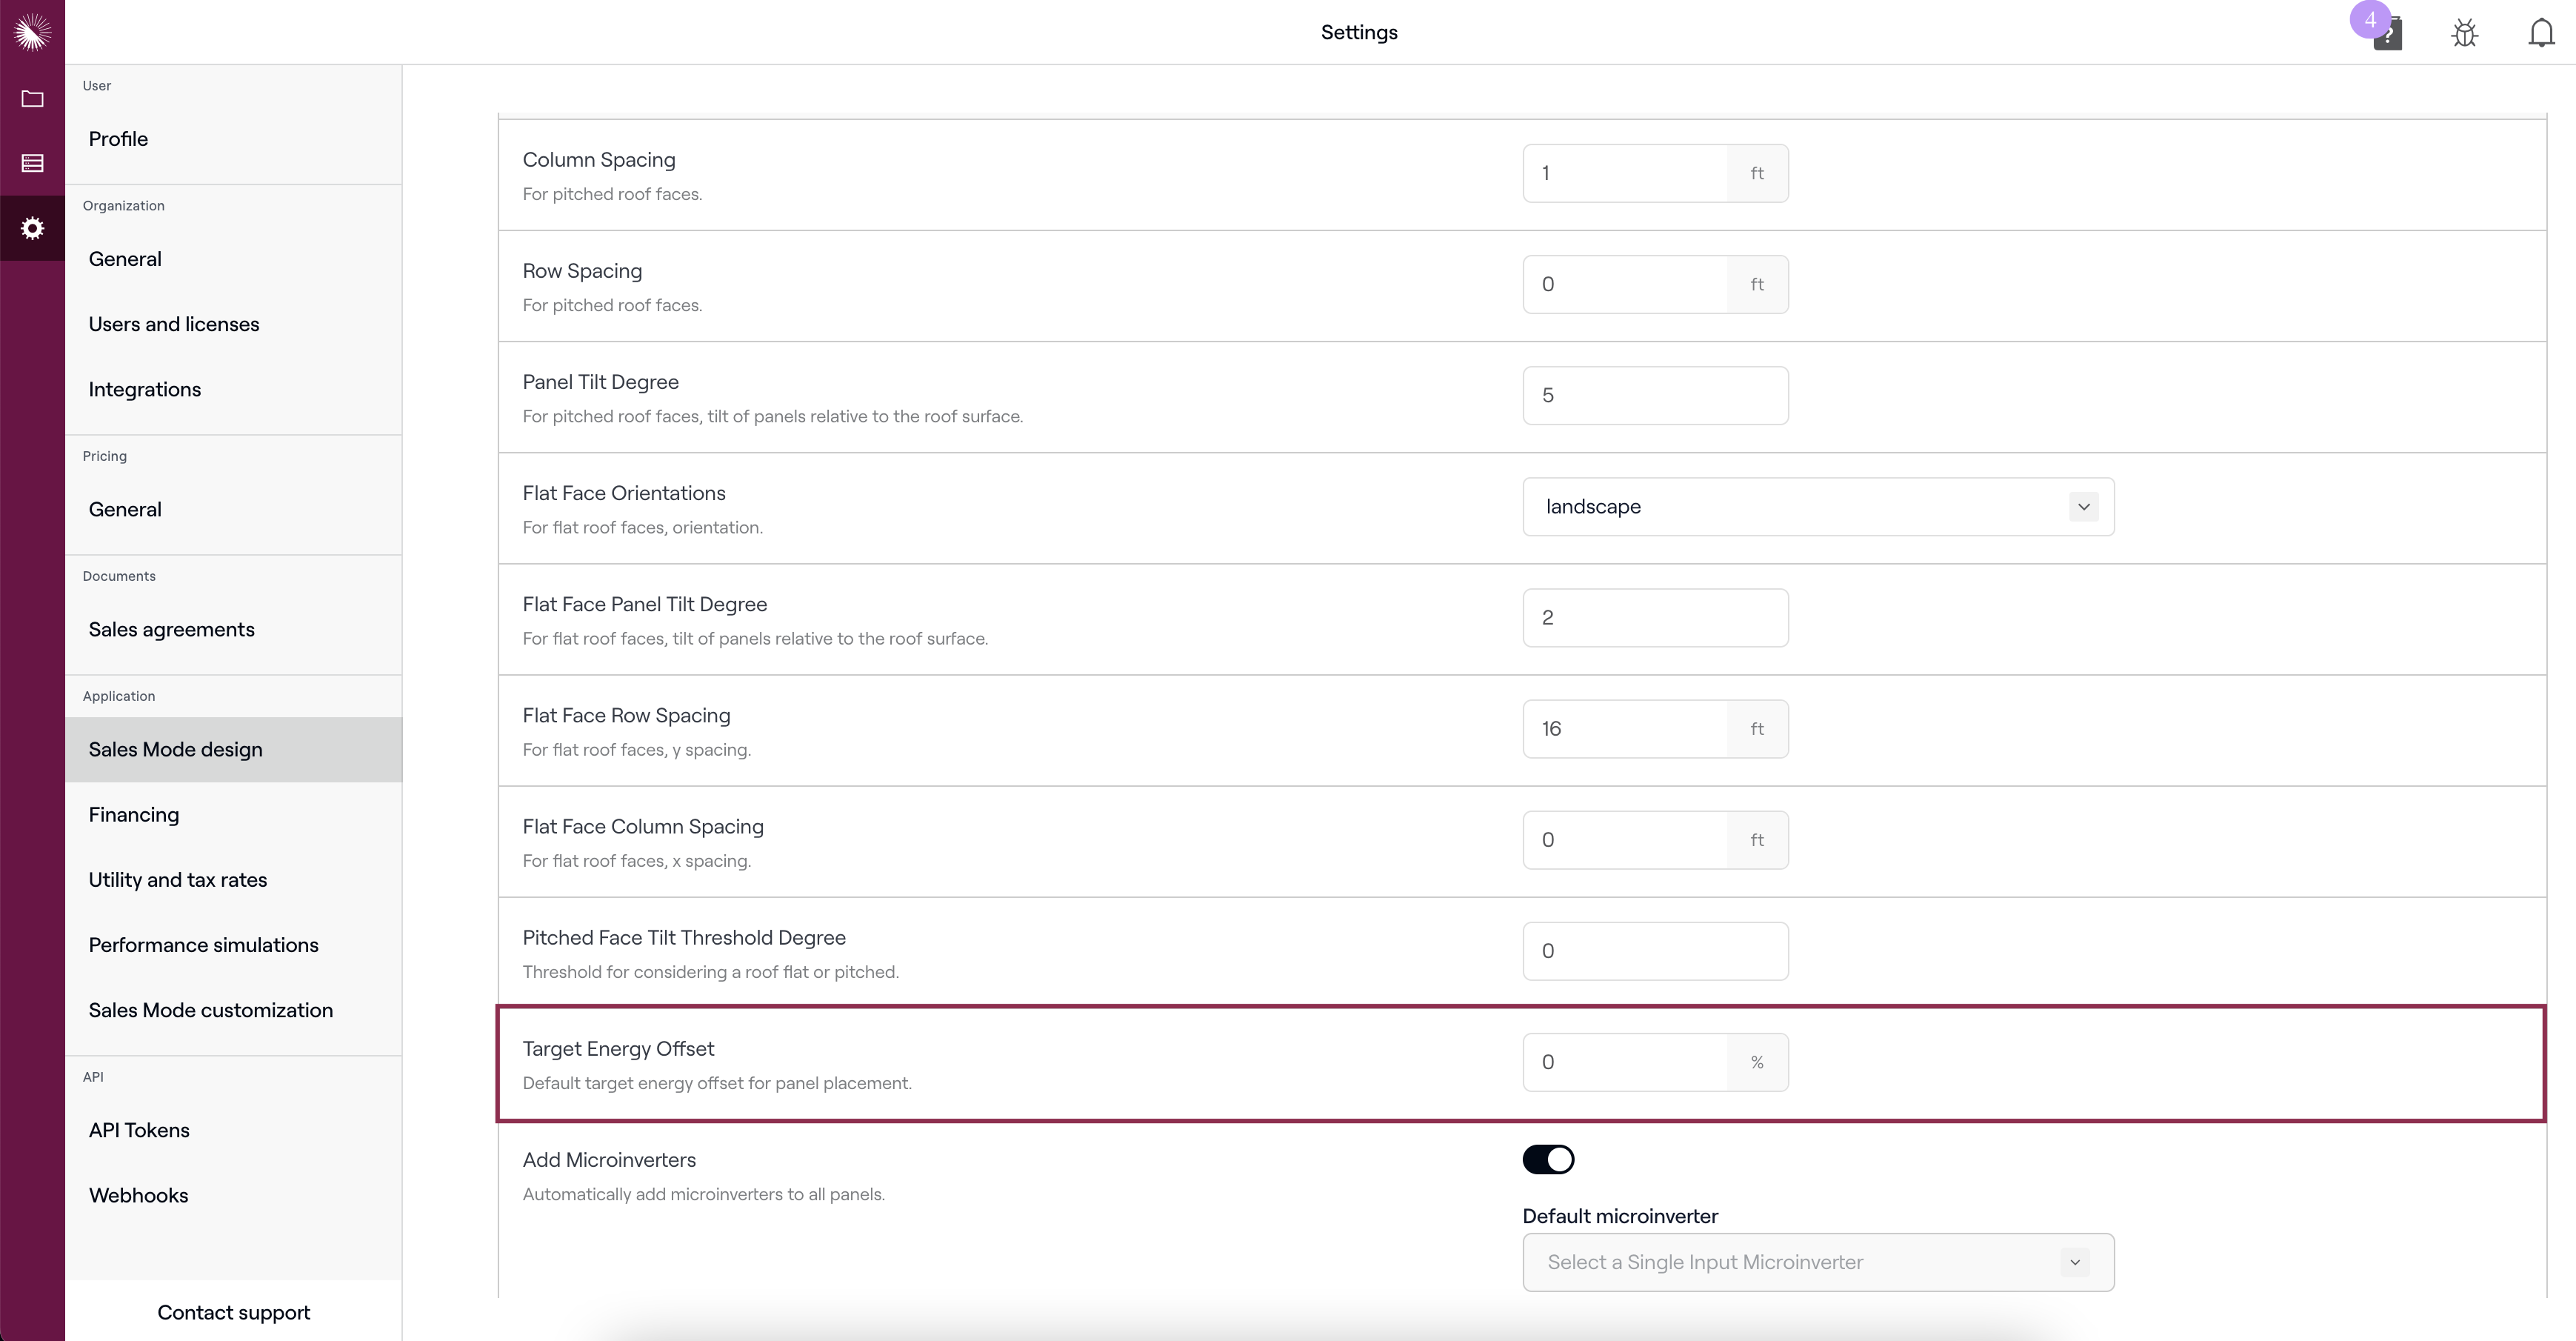
Task: Open Webhooks page
Action: [233, 1195]
